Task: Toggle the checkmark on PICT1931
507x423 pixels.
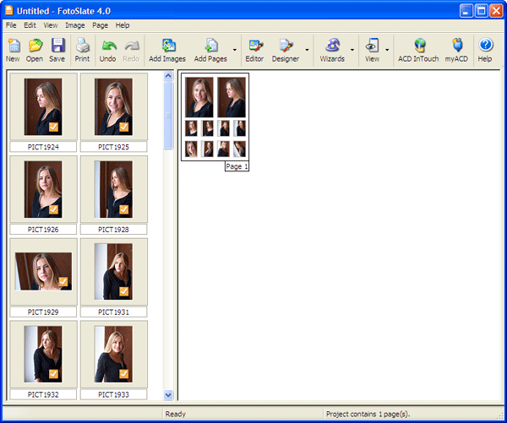Action: [x=124, y=291]
